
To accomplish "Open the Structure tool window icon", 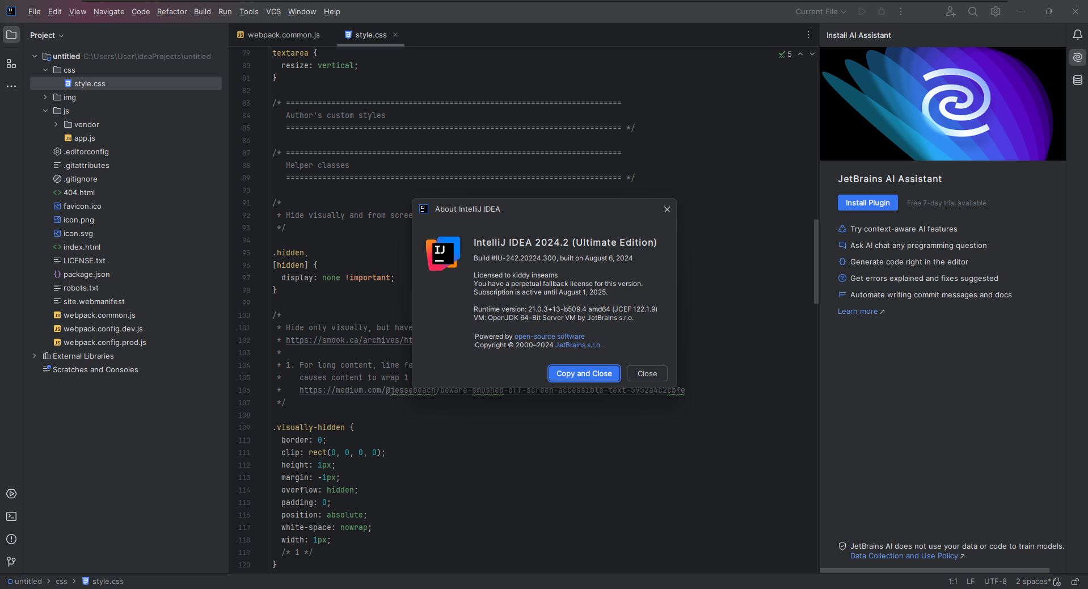I will point(11,64).
